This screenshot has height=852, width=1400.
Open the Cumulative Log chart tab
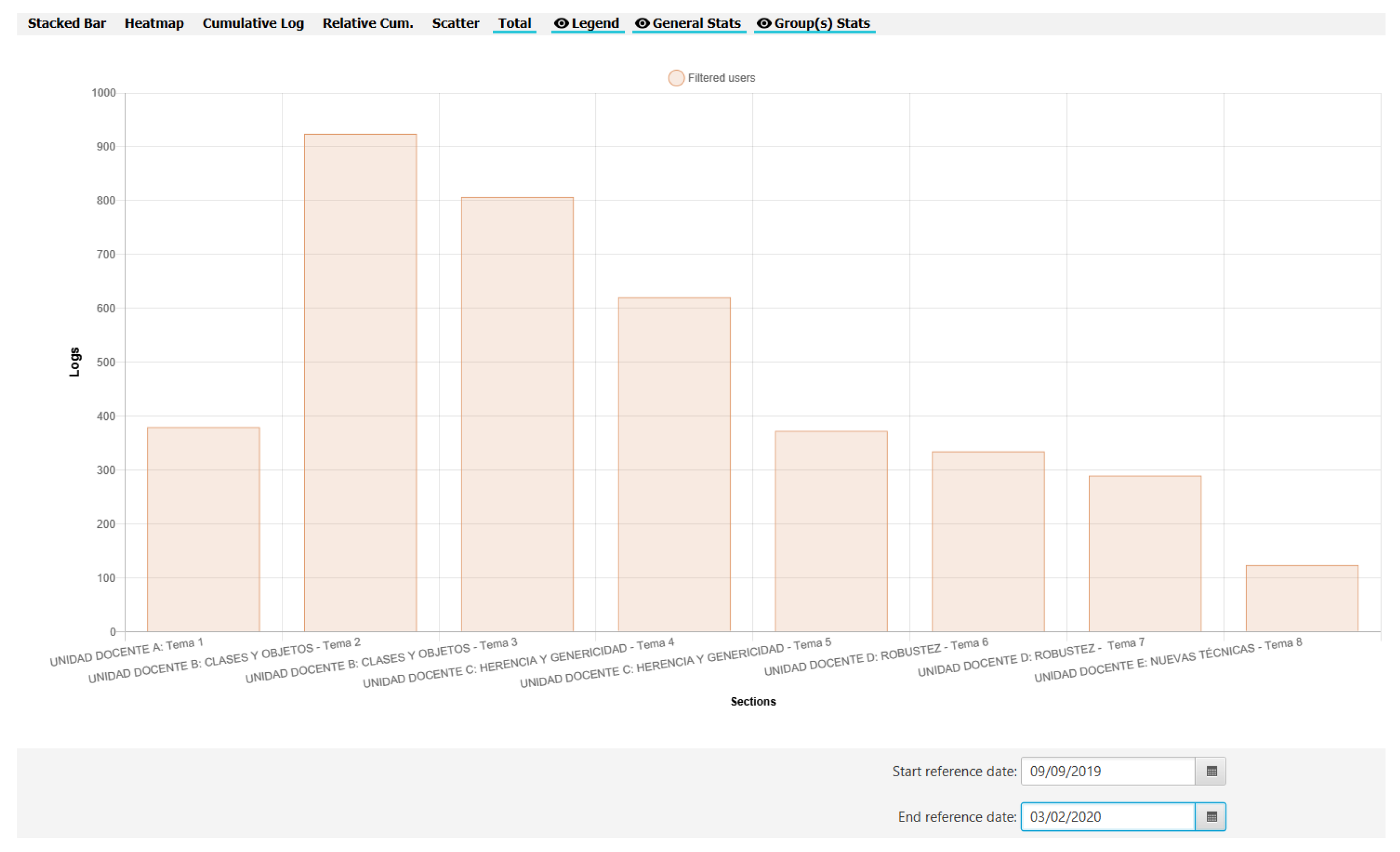[253, 23]
